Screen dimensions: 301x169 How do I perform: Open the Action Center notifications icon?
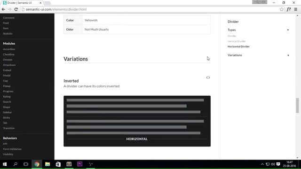pos(278,164)
